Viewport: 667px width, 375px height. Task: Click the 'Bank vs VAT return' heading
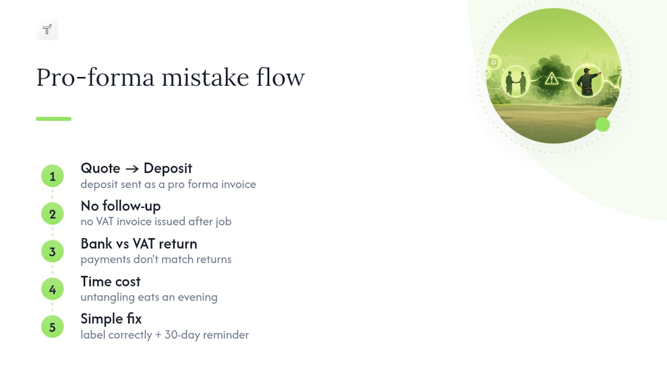point(139,243)
